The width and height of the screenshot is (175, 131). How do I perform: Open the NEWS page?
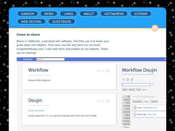49,14
